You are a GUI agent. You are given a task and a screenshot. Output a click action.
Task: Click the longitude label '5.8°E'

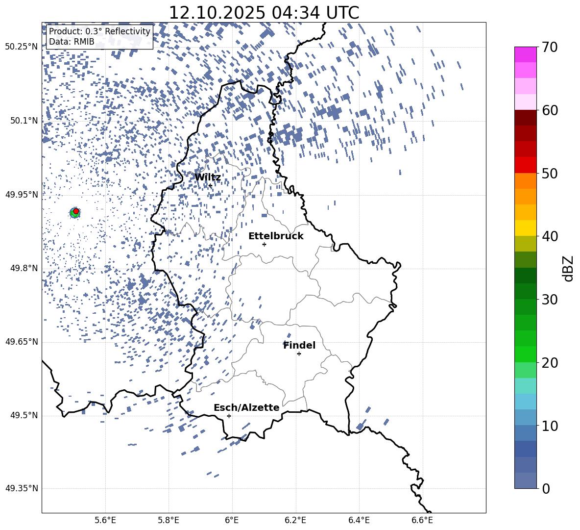[169, 520]
